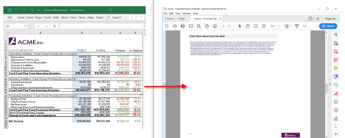Open the Create PDF tool in the right pane
This screenshot has height=138, width=345.
click(x=336, y=52)
